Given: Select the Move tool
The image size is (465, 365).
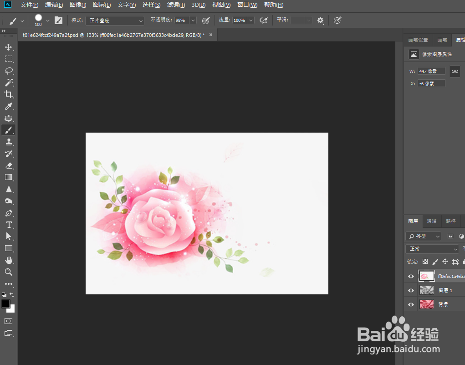Looking at the screenshot, I should point(9,47).
